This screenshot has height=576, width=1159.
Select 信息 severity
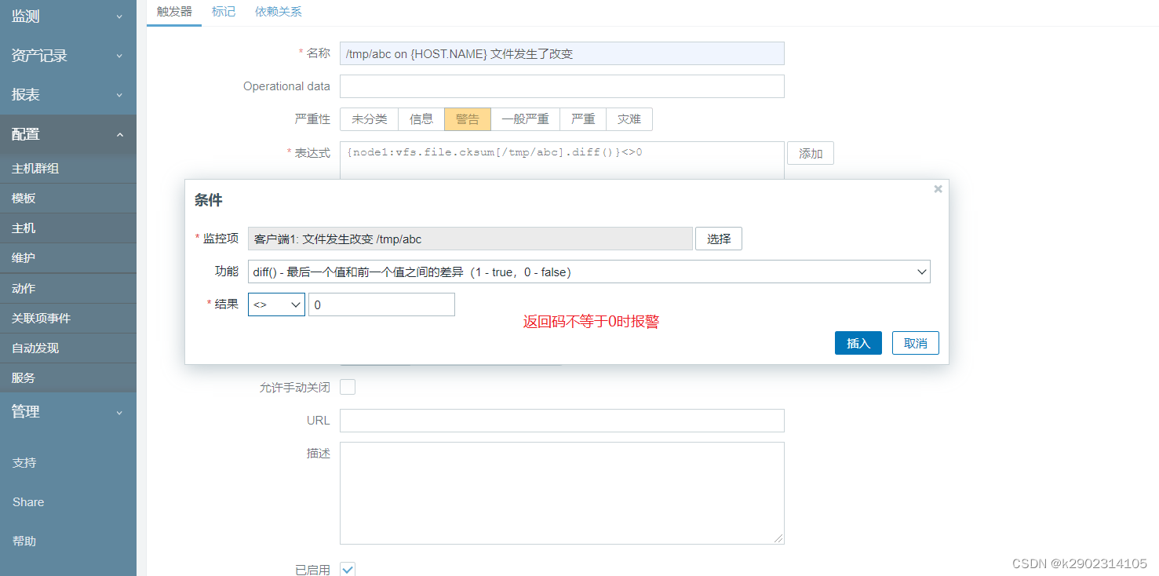point(421,119)
